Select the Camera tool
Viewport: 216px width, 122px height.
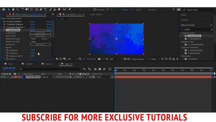pyautogui.click(x=27, y=9)
